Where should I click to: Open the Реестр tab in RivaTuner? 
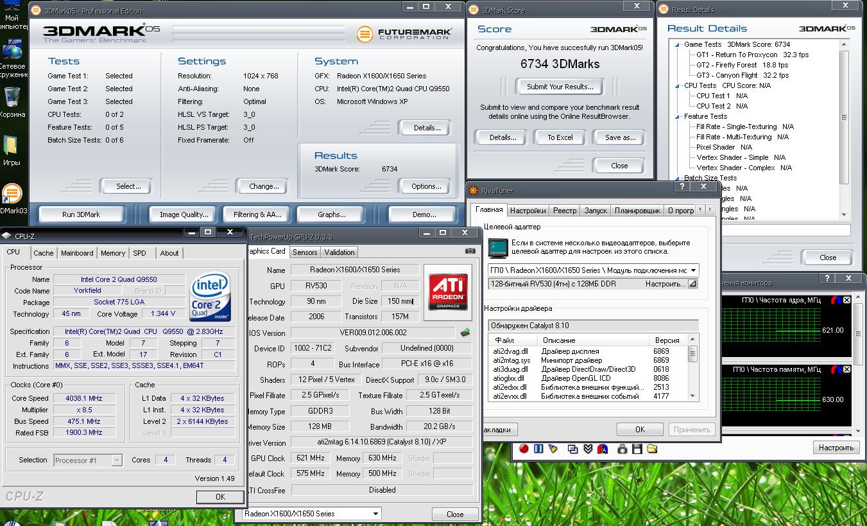pos(565,211)
